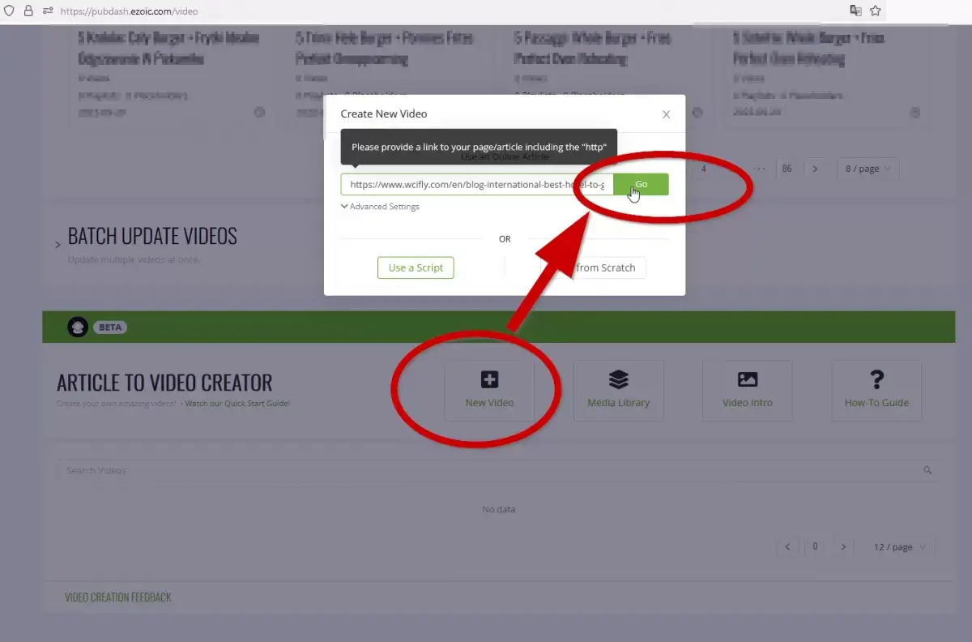Open the Video Intro tile

click(748, 391)
